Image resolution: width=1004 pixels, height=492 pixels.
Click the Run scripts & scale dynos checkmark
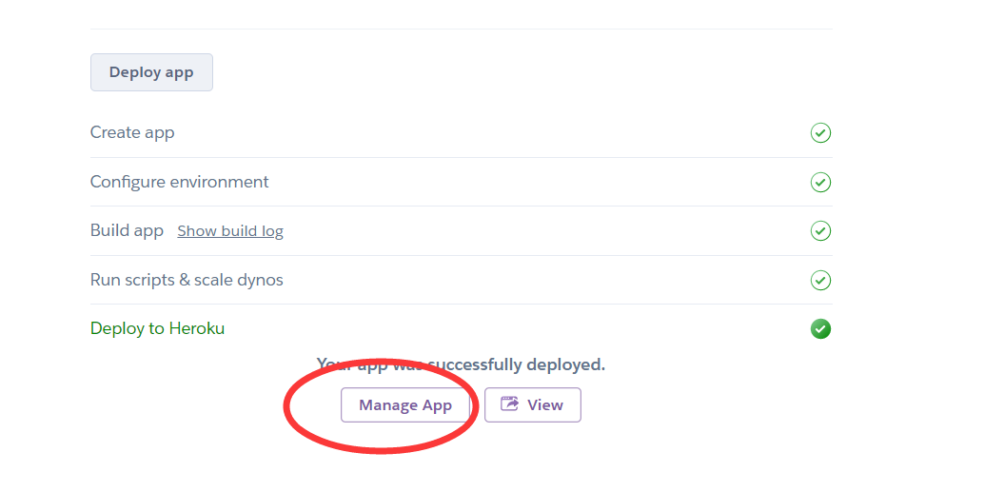820,280
